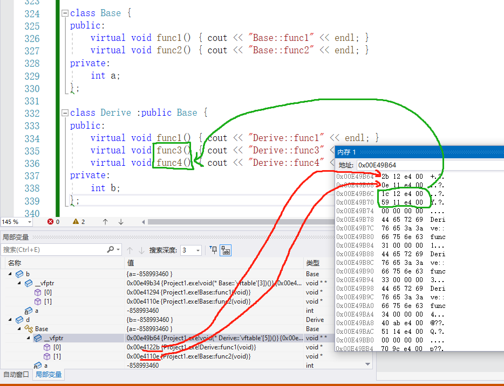504x386 pixels.
Task: Focus the memory address field 0x00E49B64
Action: 431,165
